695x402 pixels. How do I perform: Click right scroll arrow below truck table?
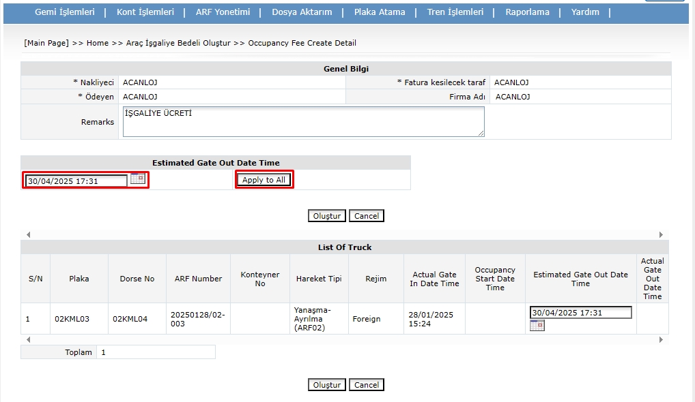pyautogui.click(x=661, y=339)
